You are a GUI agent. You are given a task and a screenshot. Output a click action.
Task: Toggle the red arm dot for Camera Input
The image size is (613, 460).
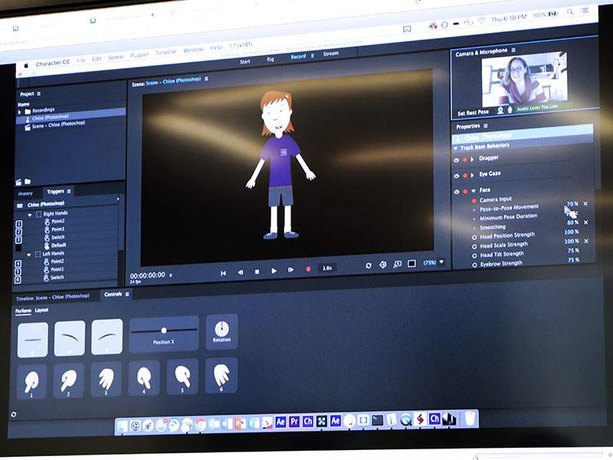pos(474,201)
